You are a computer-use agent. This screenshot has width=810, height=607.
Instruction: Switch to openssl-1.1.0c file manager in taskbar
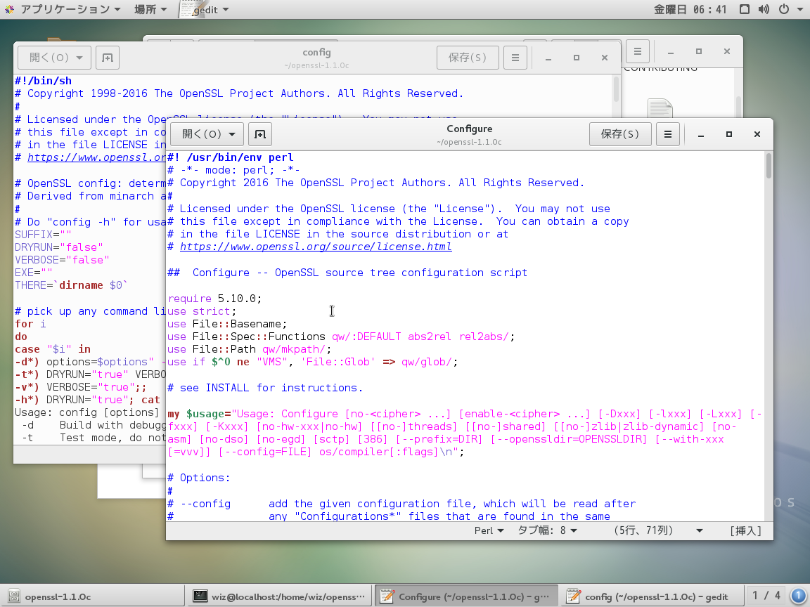coord(93,596)
